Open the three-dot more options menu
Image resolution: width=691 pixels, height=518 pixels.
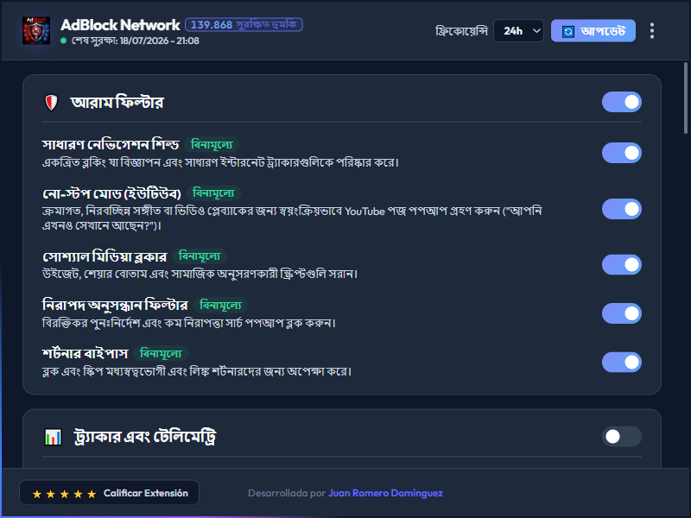[x=652, y=31]
